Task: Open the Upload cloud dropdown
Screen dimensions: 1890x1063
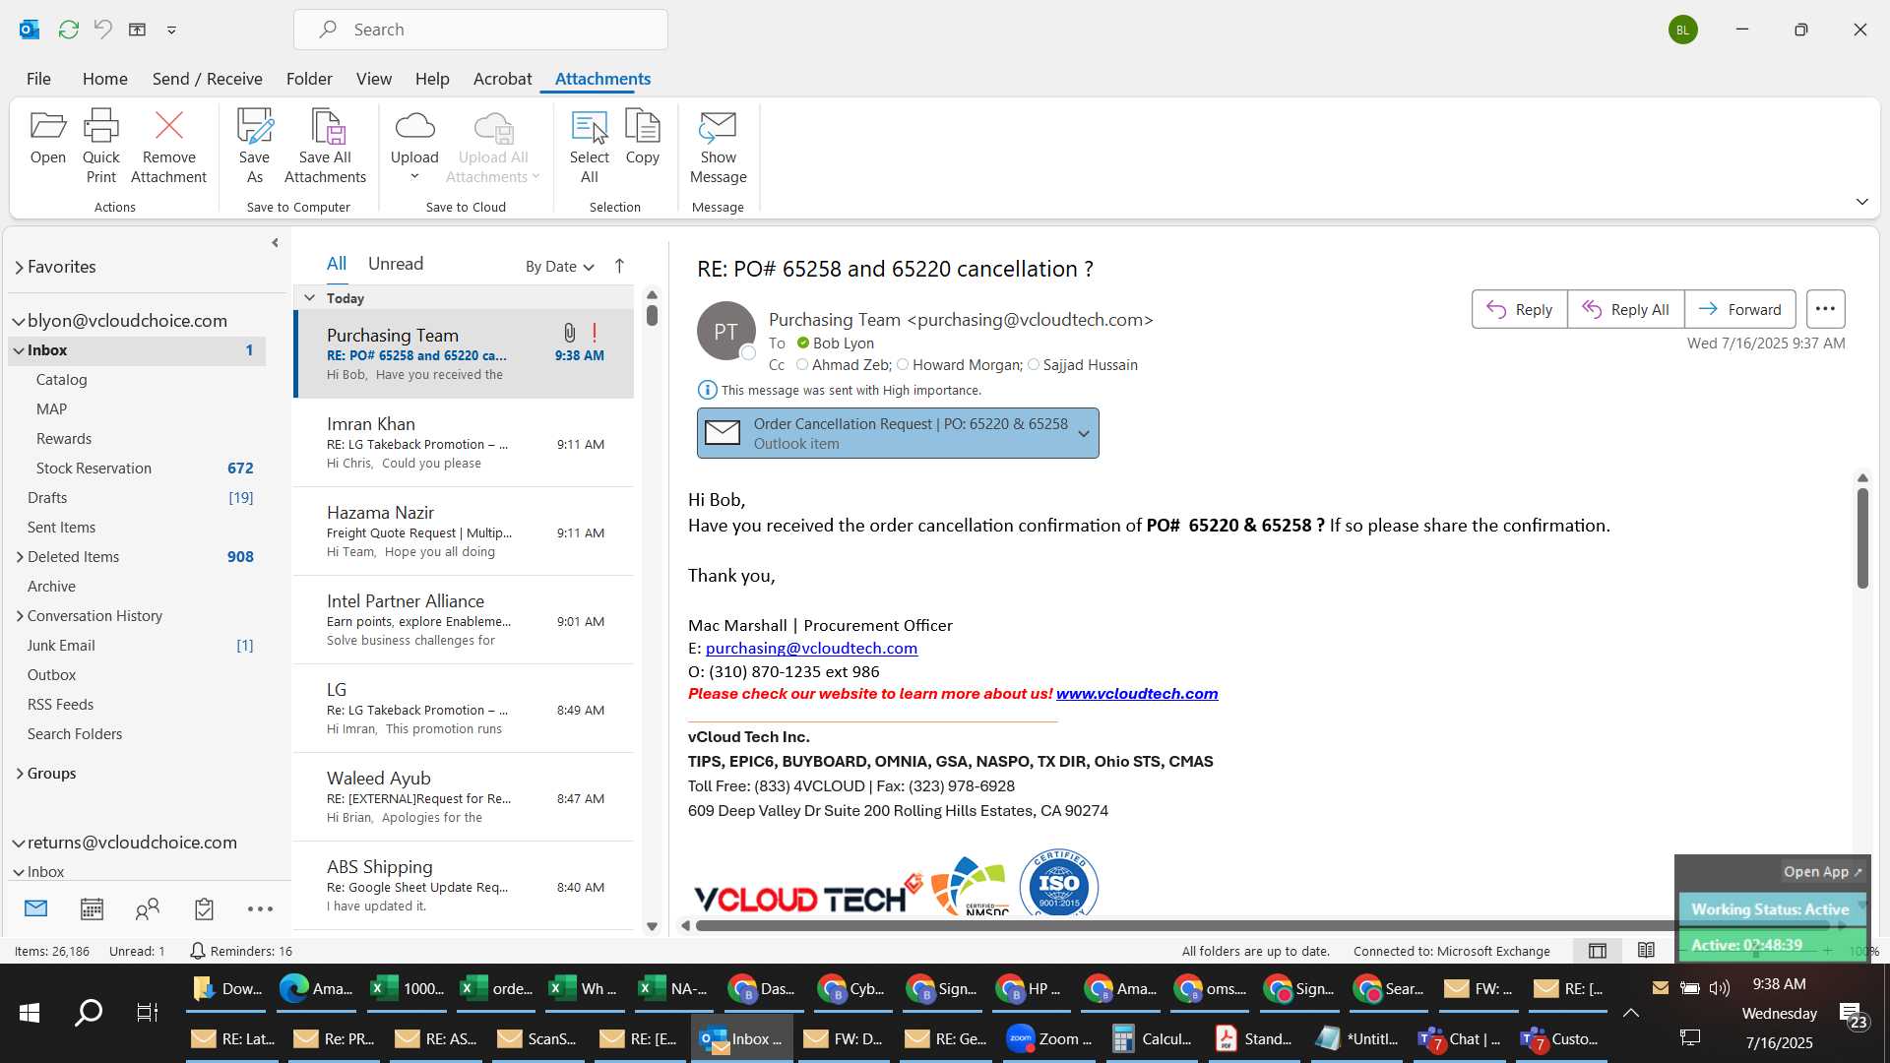Action: pos(414,147)
